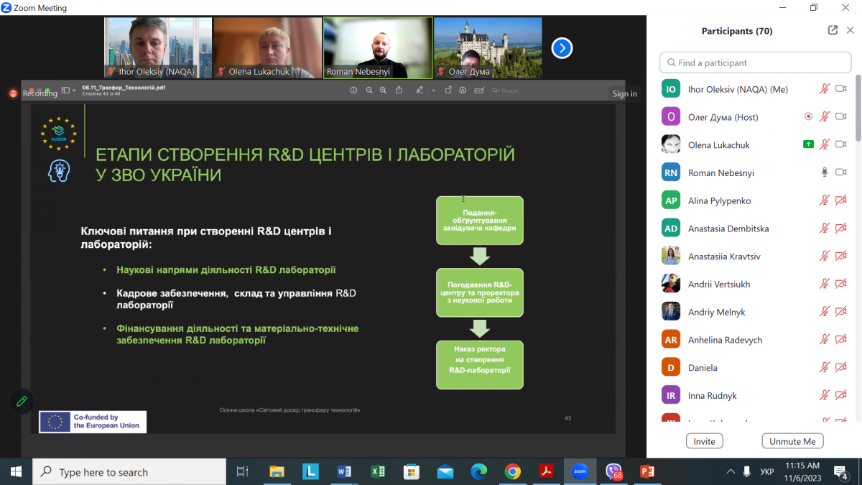Open the markup pen dropdown arrow
This screenshot has height=485, width=862.
pyautogui.click(x=434, y=91)
